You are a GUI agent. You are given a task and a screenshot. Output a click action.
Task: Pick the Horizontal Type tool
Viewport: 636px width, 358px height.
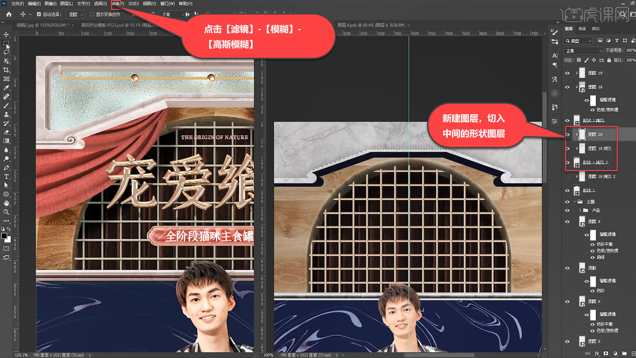pyautogui.click(x=6, y=177)
